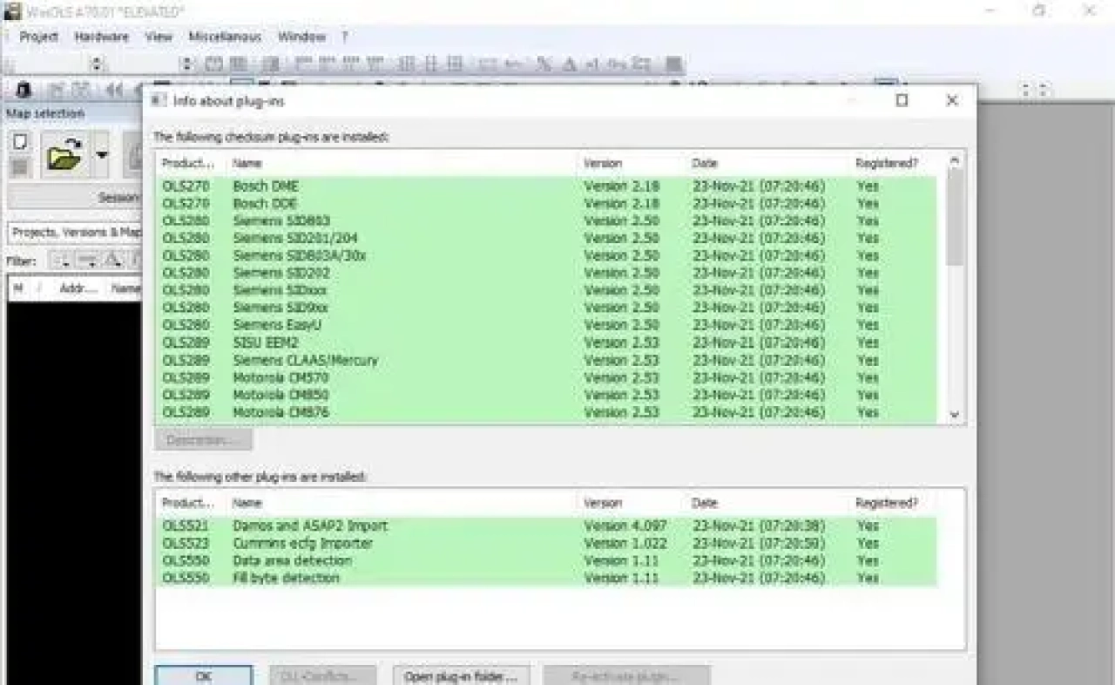Select the Motorola CM876 row
The height and width of the screenshot is (685, 1115).
pos(547,412)
